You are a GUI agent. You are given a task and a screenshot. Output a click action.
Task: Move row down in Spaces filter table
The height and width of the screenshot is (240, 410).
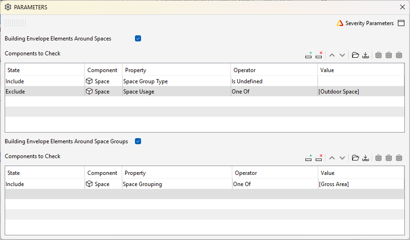[x=342, y=55]
